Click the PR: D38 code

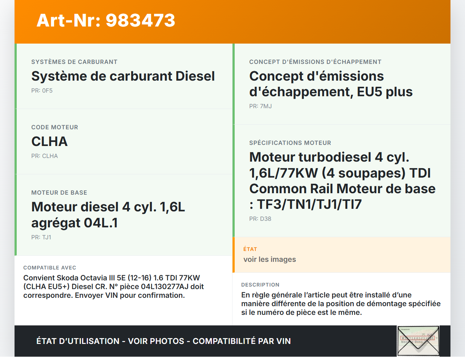coord(260,219)
